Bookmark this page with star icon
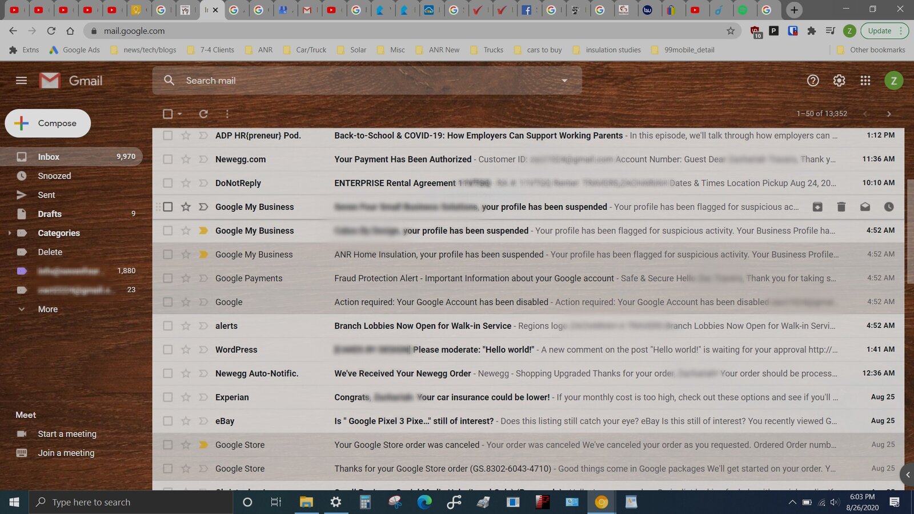Screen dimensions: 914x514 click(x=731, y=31)
